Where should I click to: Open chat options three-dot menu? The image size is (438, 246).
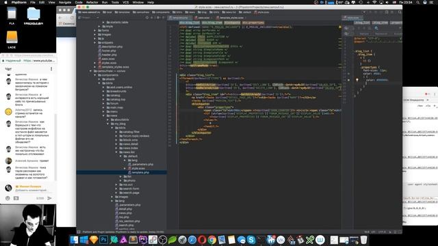51,68
